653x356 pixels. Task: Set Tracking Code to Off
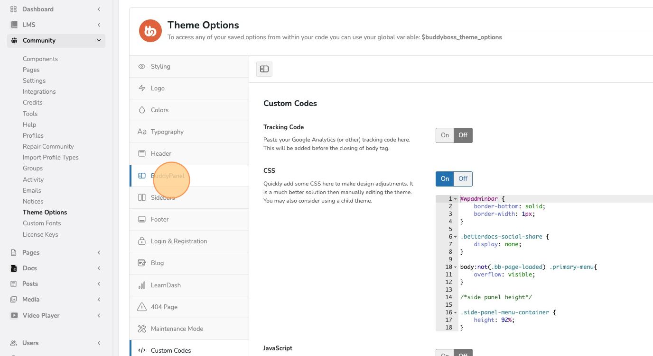tap(463, 135)
